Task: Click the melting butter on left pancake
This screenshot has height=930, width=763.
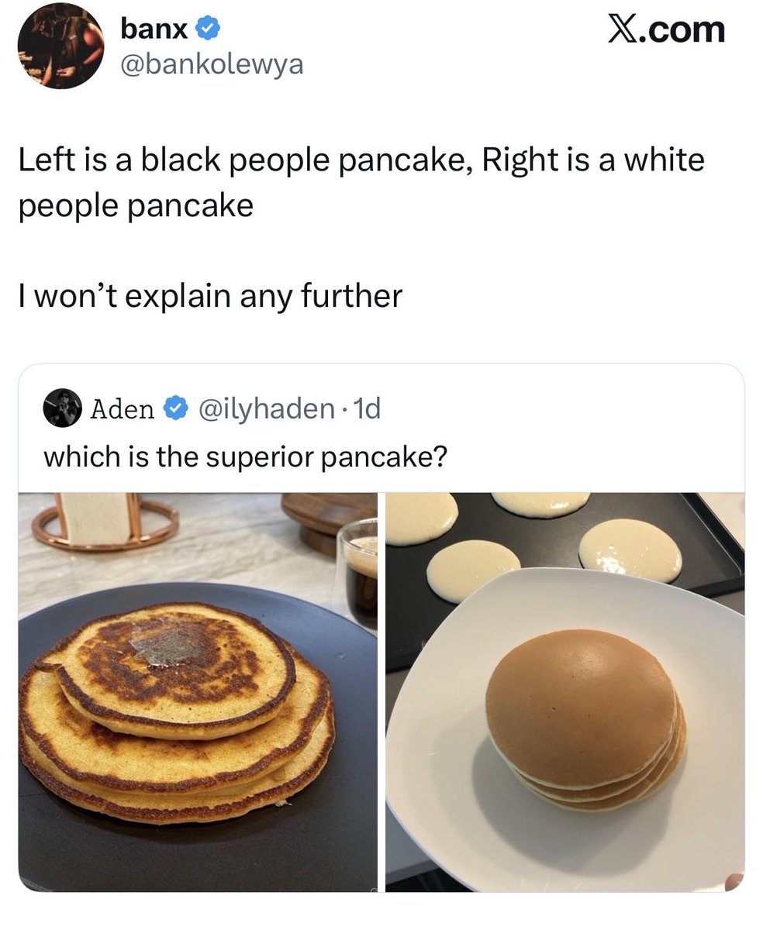Action: tap(165, 645)
